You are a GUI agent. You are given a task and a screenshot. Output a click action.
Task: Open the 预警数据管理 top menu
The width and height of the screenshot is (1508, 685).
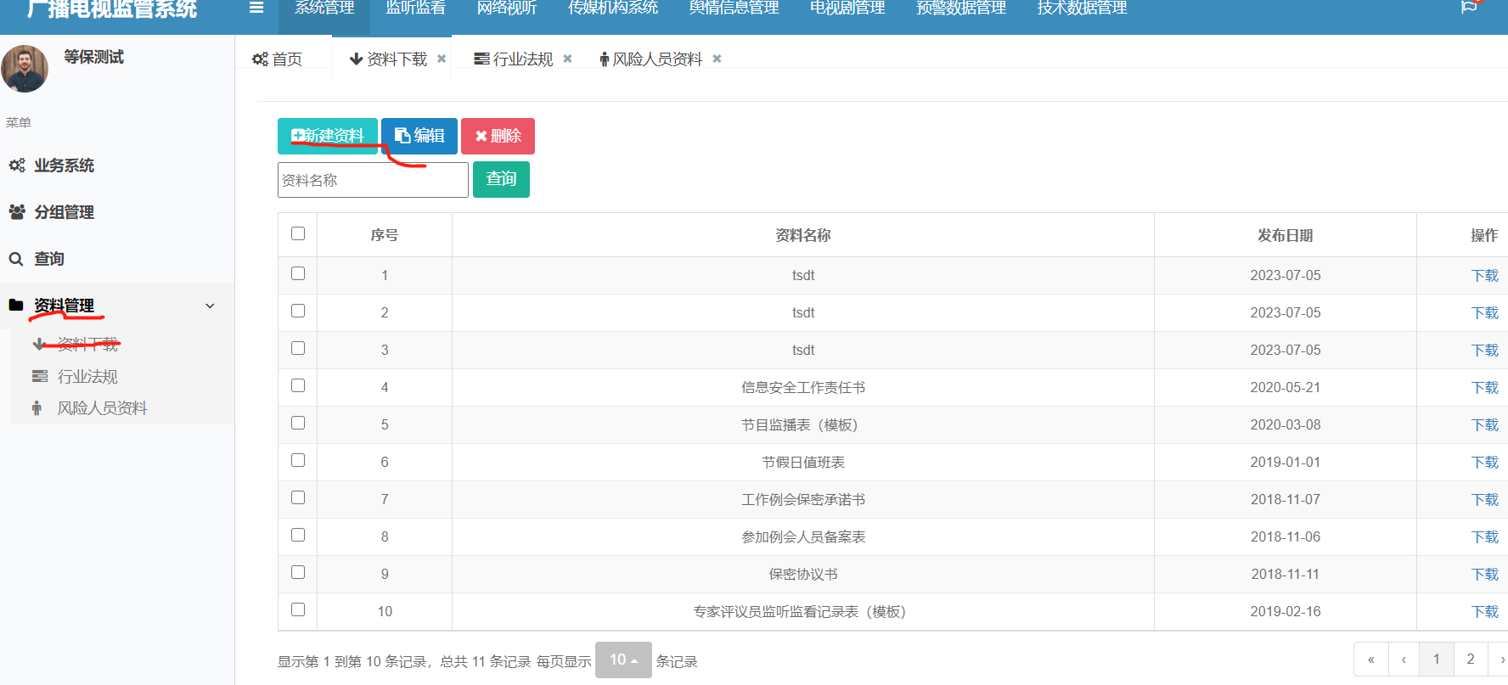961,8
